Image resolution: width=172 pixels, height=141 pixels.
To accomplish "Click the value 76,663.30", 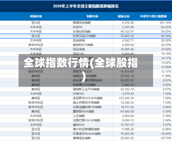I will (x=127, y=134).
